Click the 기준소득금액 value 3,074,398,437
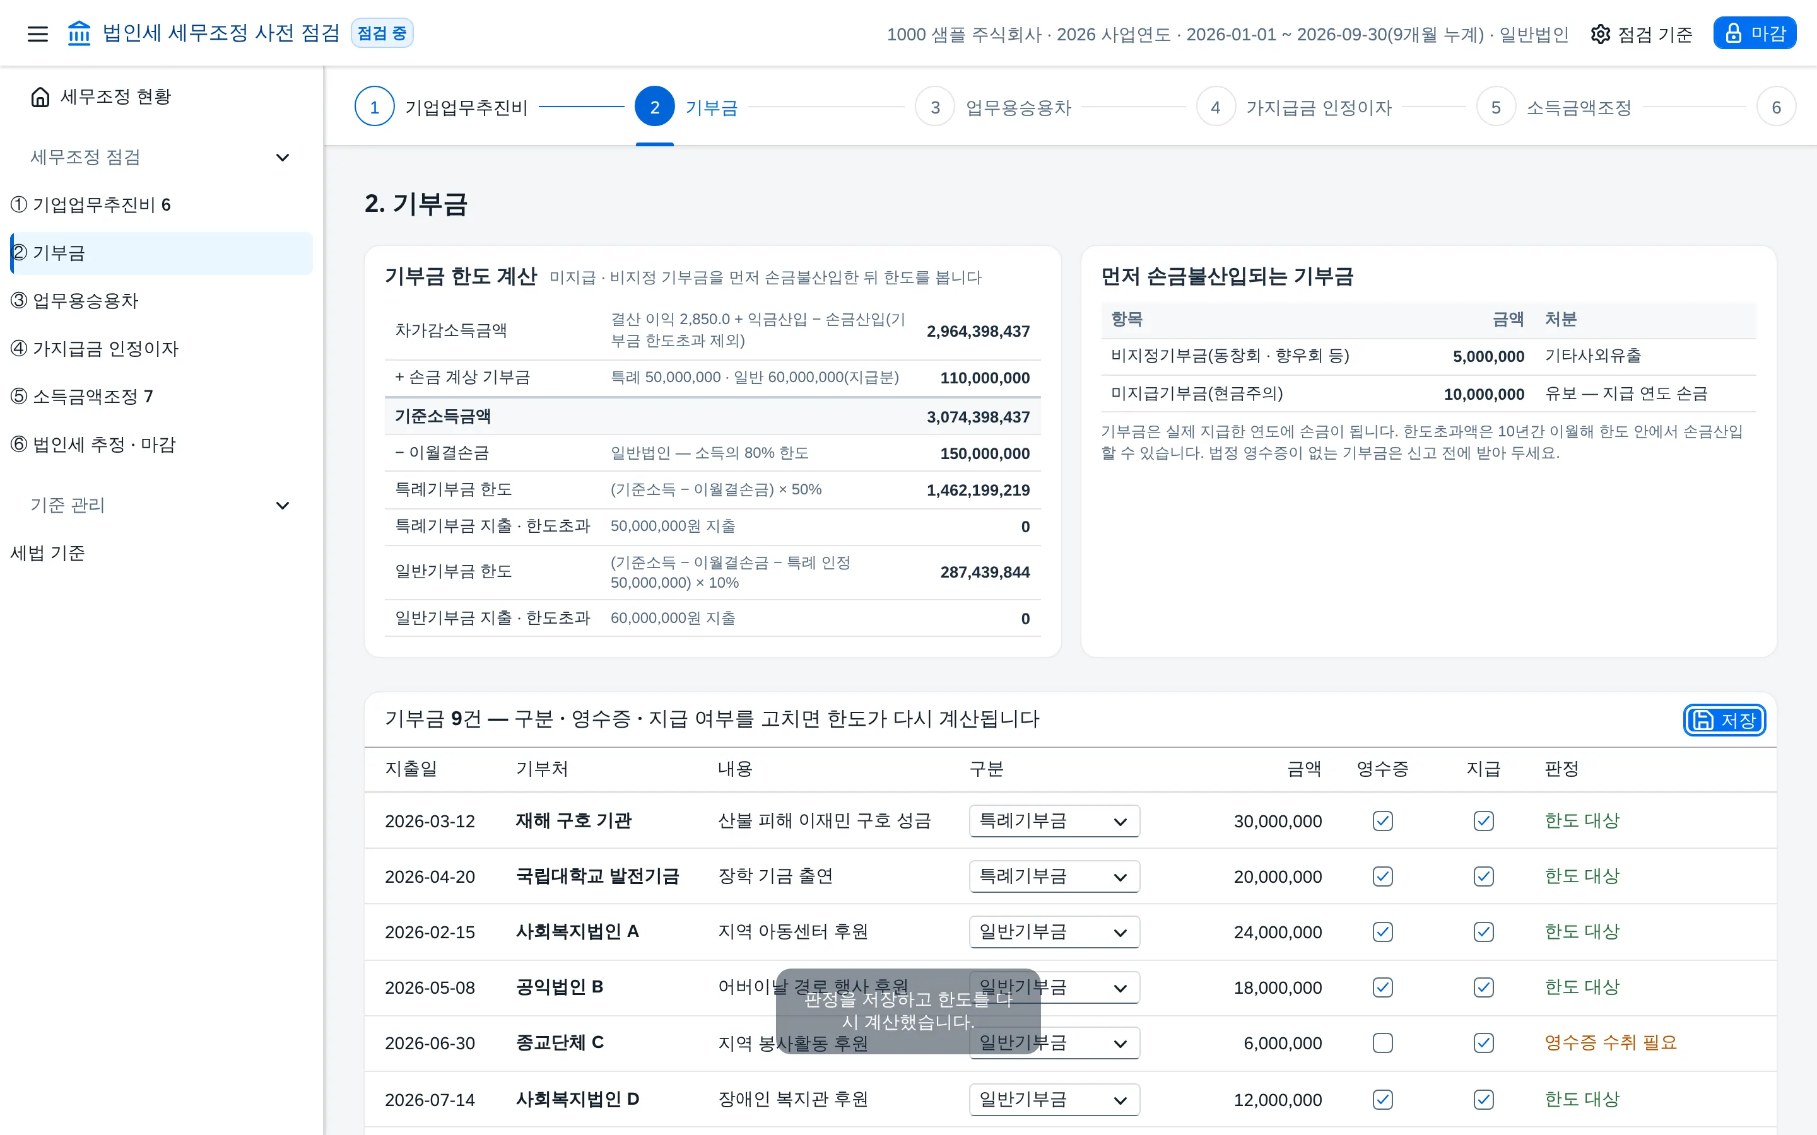The width and height of the screenshot is (1817, 1135). point(977,417)
